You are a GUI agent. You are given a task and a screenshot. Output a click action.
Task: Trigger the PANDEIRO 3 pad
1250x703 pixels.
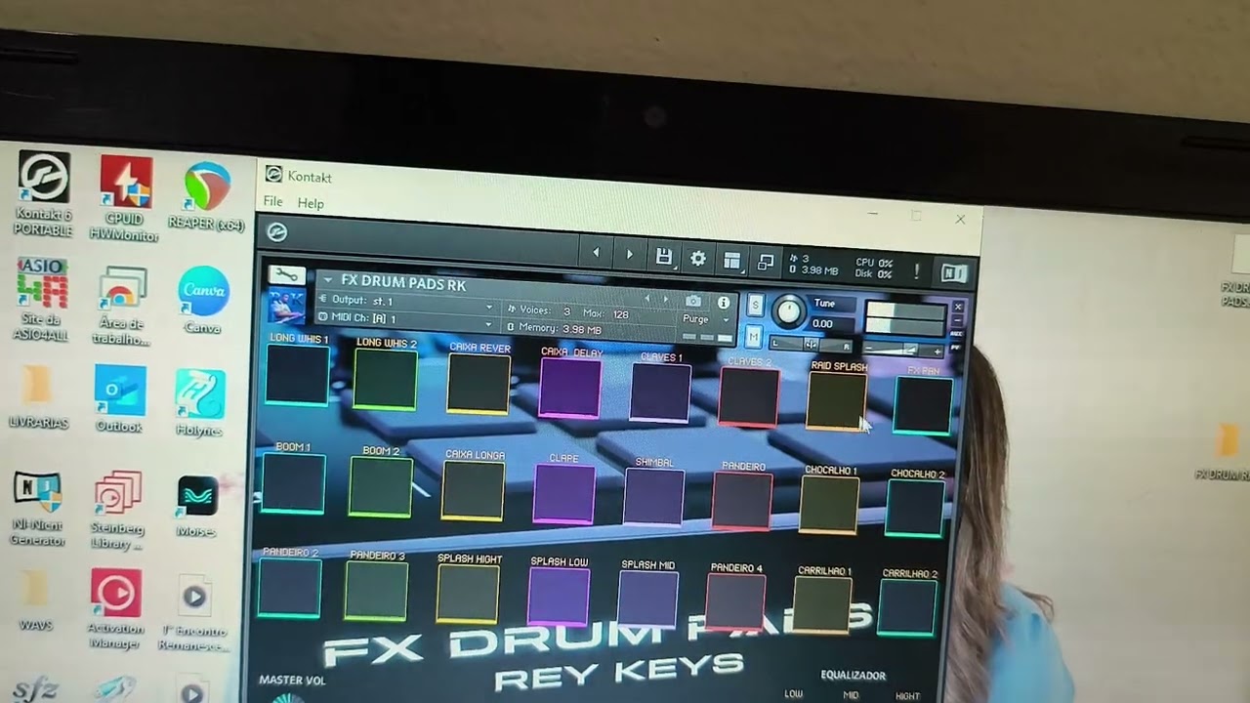click(377, 592)
